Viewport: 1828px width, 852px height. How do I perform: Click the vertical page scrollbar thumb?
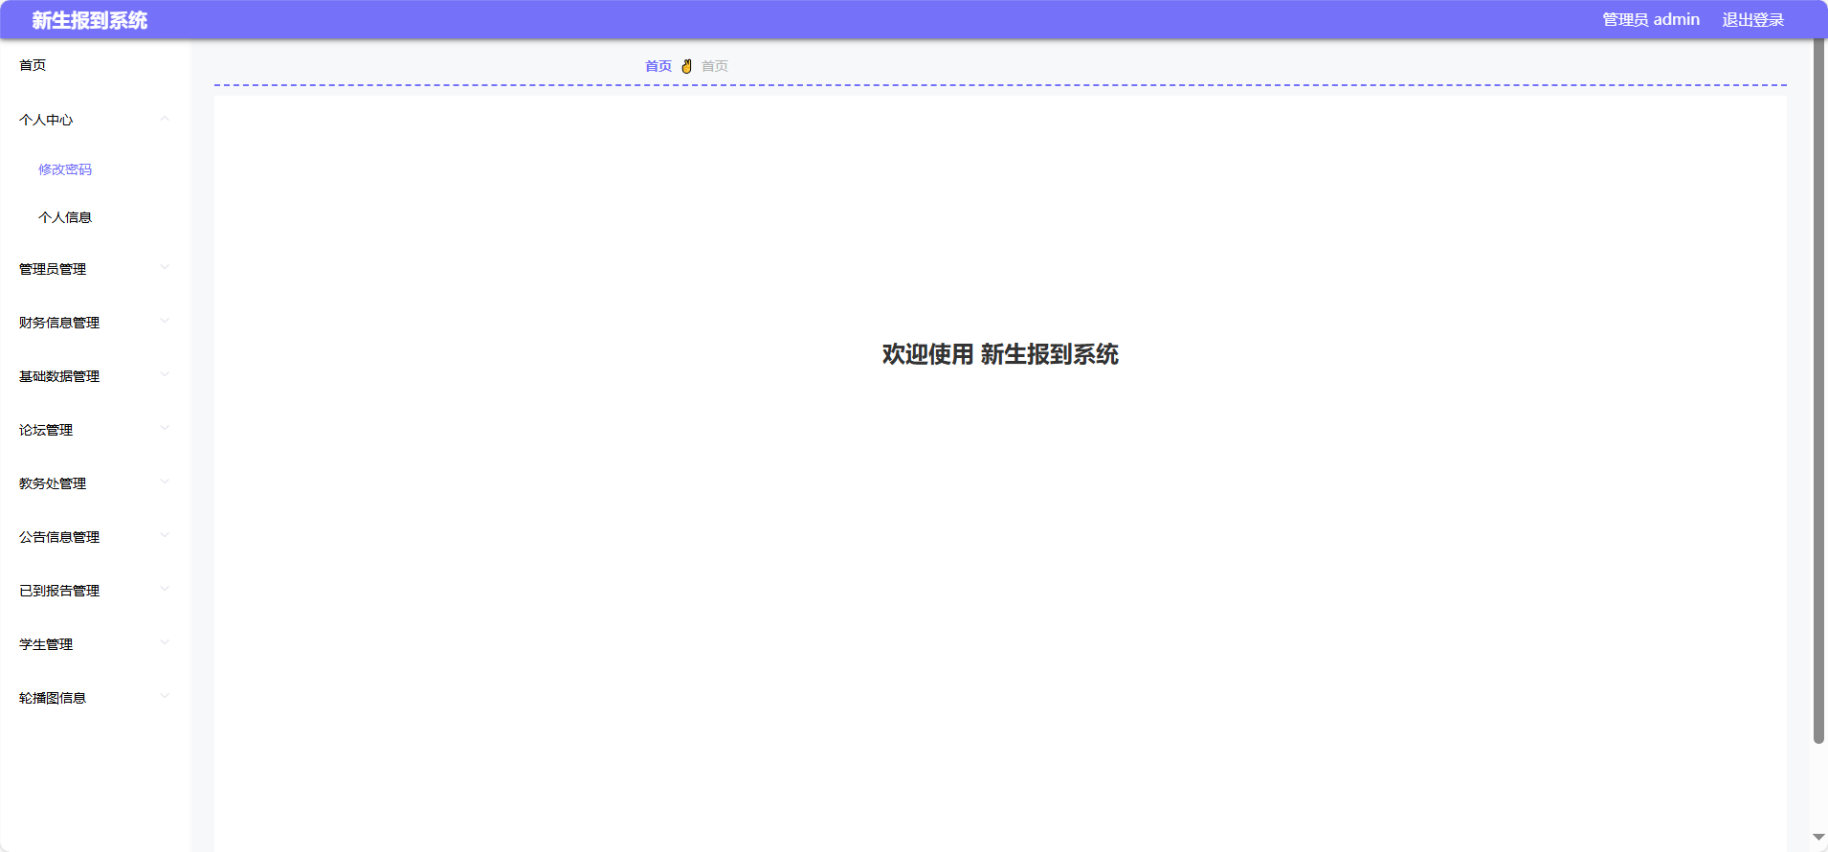click(1818, 391)
